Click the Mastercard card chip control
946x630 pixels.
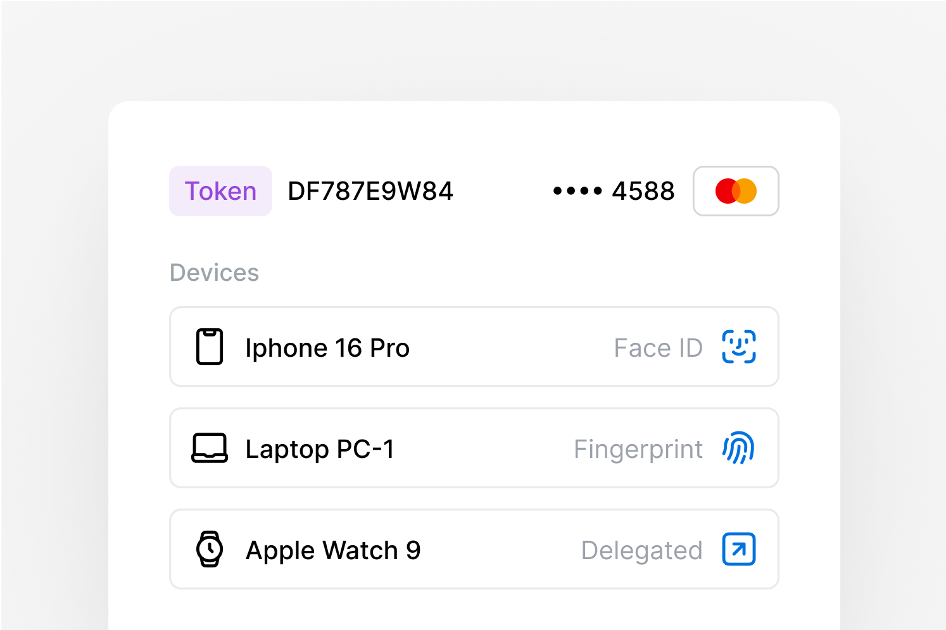[x=736, y=190]
